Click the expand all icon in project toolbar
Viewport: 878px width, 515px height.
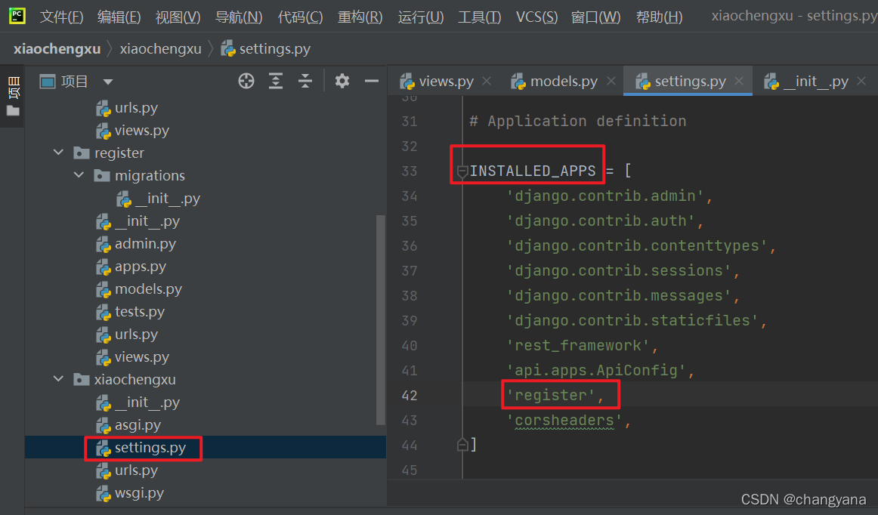click(x=276, y=81)
